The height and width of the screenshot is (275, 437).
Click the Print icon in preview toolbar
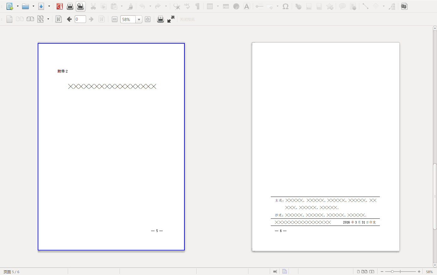pos(161,19)
